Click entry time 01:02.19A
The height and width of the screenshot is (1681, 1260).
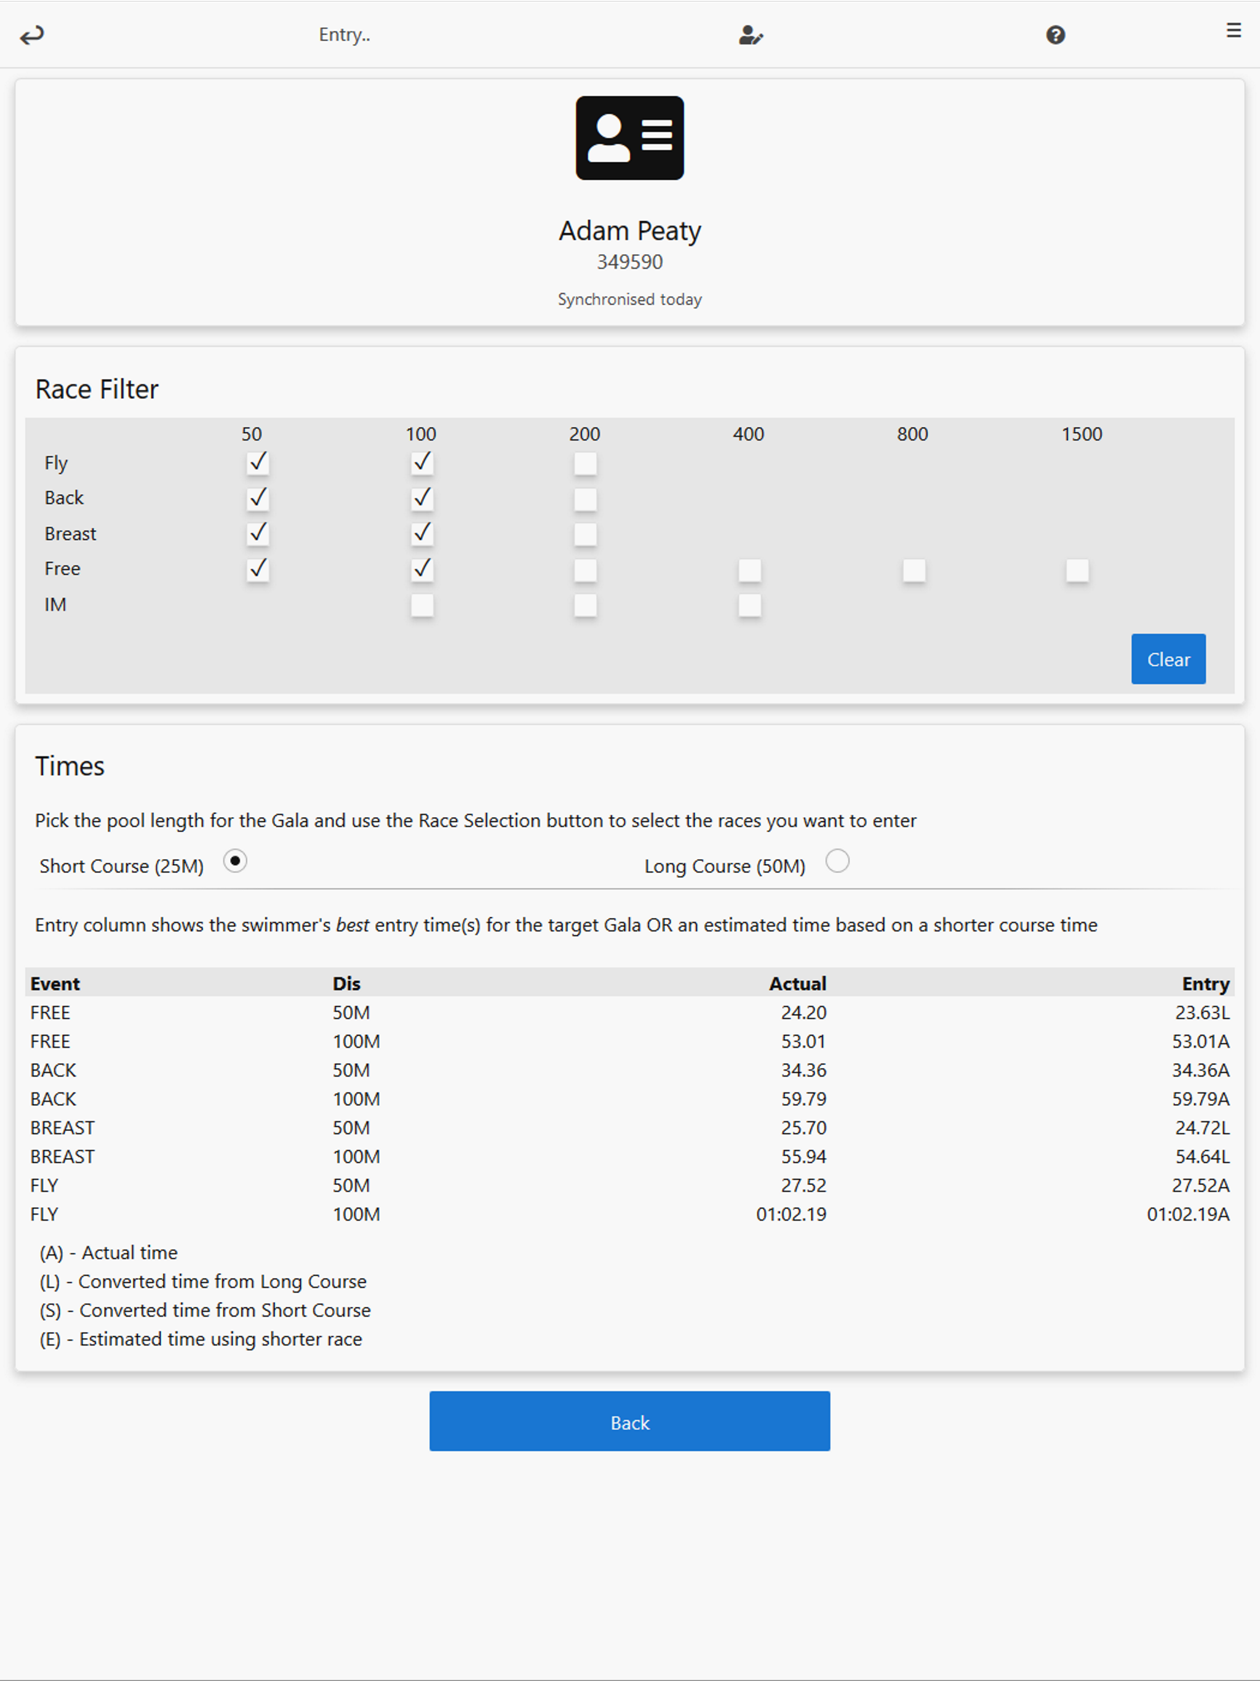[1189, 1215]
